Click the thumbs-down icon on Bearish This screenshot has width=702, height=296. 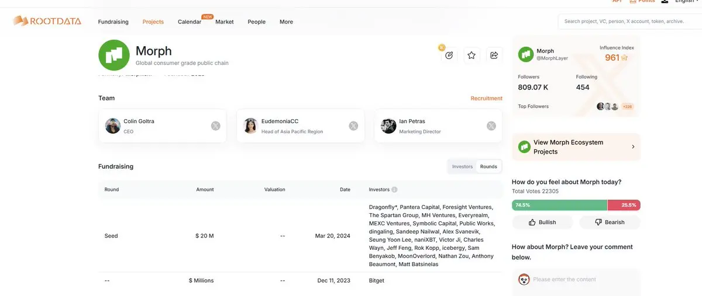tap(598, 222)
